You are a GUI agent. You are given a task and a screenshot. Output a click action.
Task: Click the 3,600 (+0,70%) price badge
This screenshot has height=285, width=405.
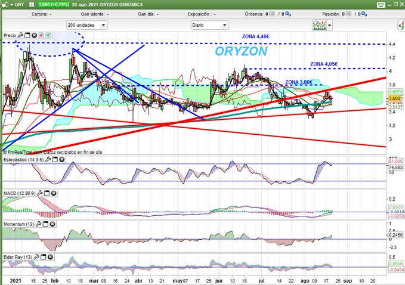[54, 5]
